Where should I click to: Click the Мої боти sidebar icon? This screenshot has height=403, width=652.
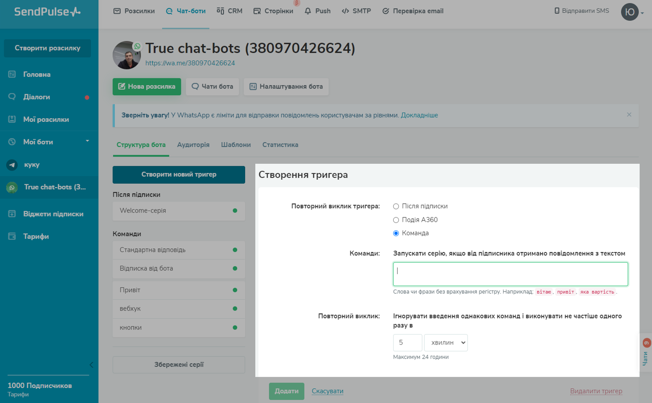(x=12, y=142)
